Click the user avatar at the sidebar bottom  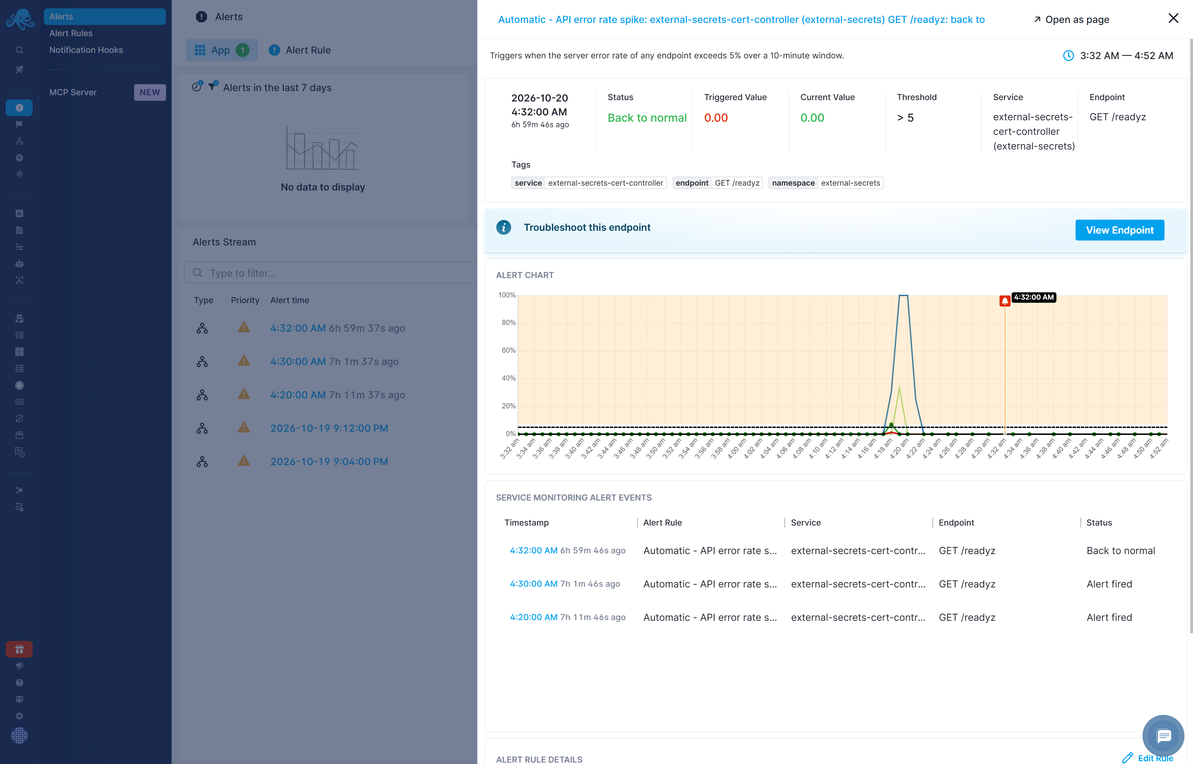click(19, 735)
